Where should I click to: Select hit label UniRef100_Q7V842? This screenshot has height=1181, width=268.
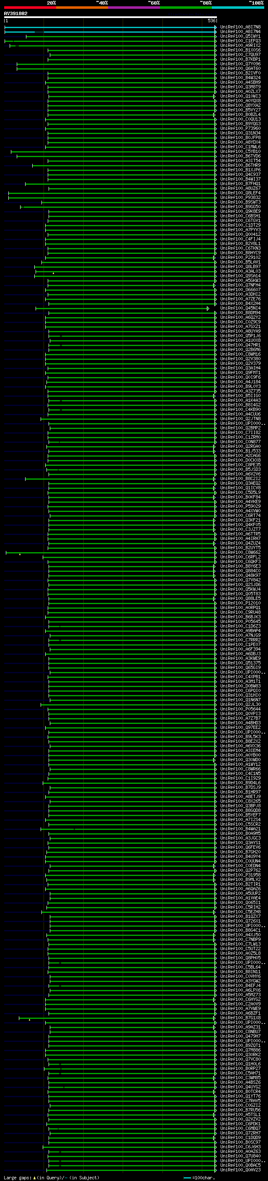pos(240,580)
